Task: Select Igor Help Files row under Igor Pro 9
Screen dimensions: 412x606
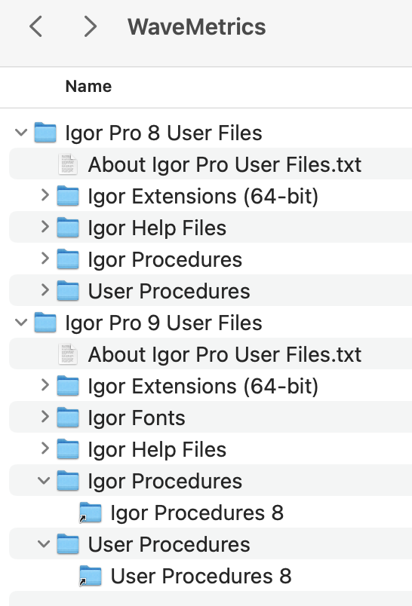Action: pyautogui.click(x=211, y=449)
